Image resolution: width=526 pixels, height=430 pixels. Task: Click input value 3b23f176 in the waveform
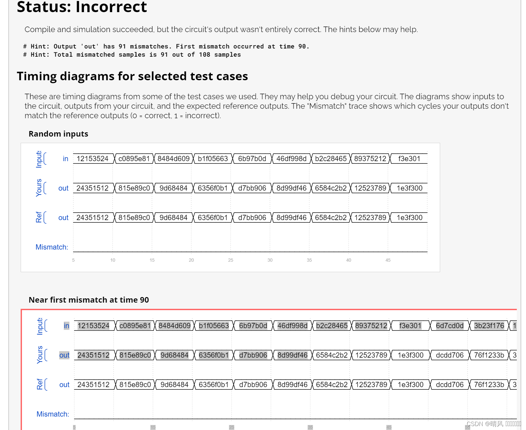click(x=489, y=326)
